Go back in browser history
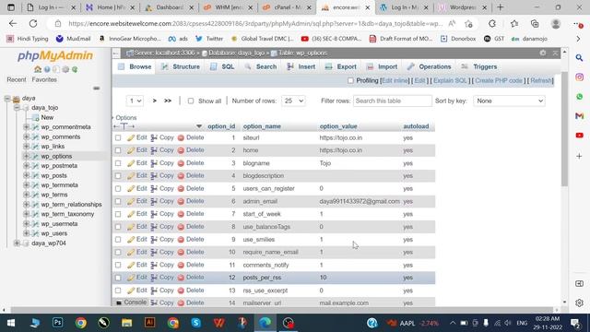The height and width of the screenshot is (332, 590). click(x=13, y=24)
